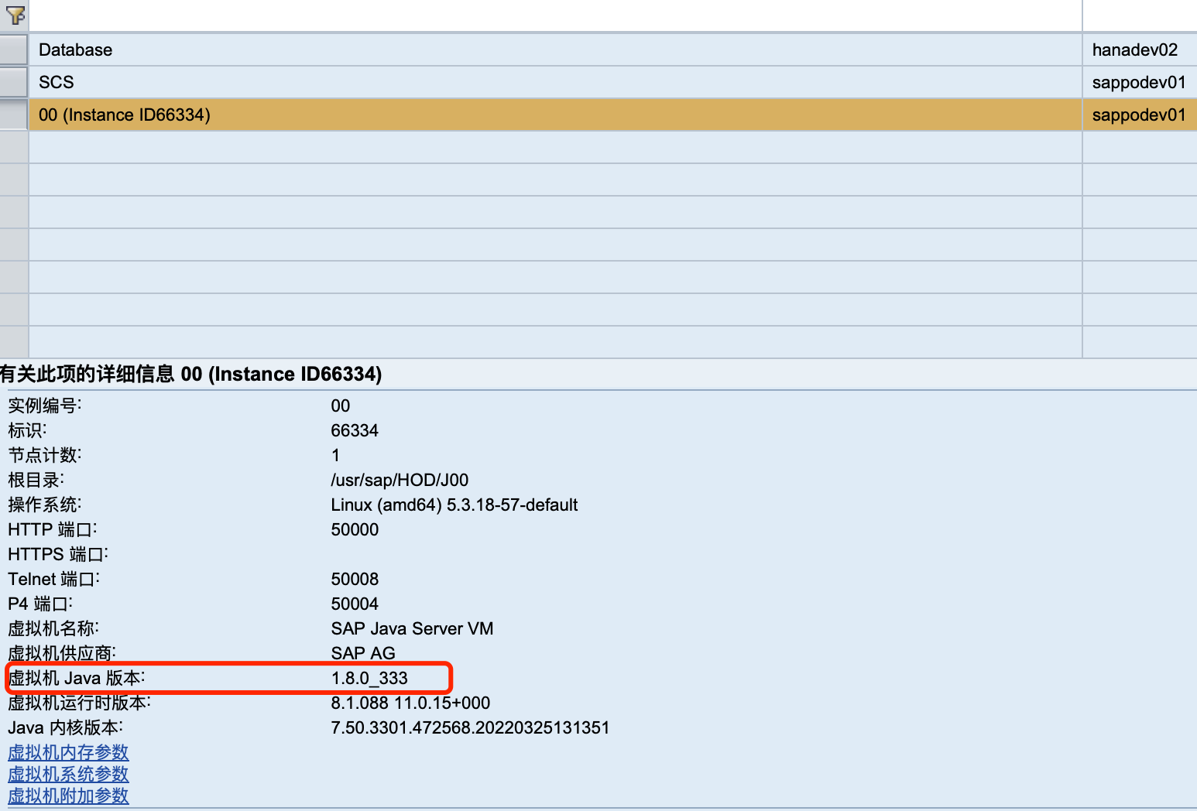Click the Java 内核版本 label
The height and width of the screenshot is (811, 1197).
[x=65, y=727]
